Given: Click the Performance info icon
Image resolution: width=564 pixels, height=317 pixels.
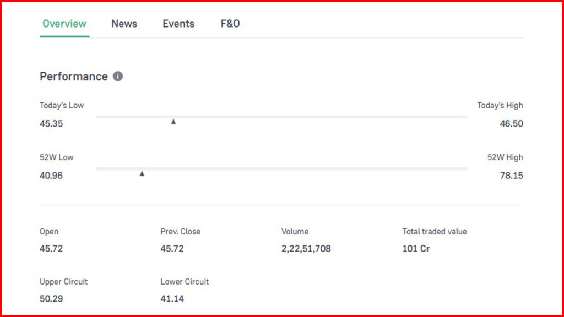Looking at the screenshot, I should [x=118, y=76].
